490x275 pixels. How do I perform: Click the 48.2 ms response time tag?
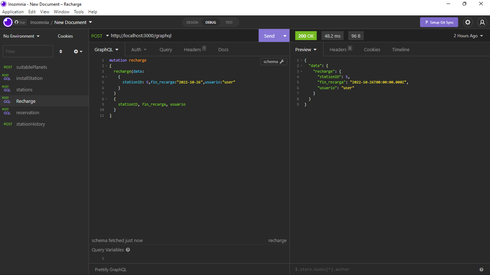(333, 36)
